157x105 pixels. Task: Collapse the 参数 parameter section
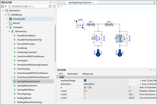[x=58, y=77]
